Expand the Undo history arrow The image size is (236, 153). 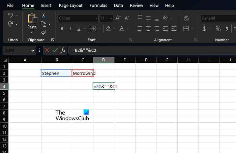[x=17, y=16]
